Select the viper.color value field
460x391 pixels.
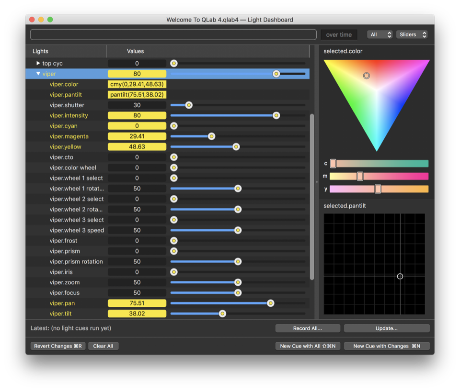[137, 84]
